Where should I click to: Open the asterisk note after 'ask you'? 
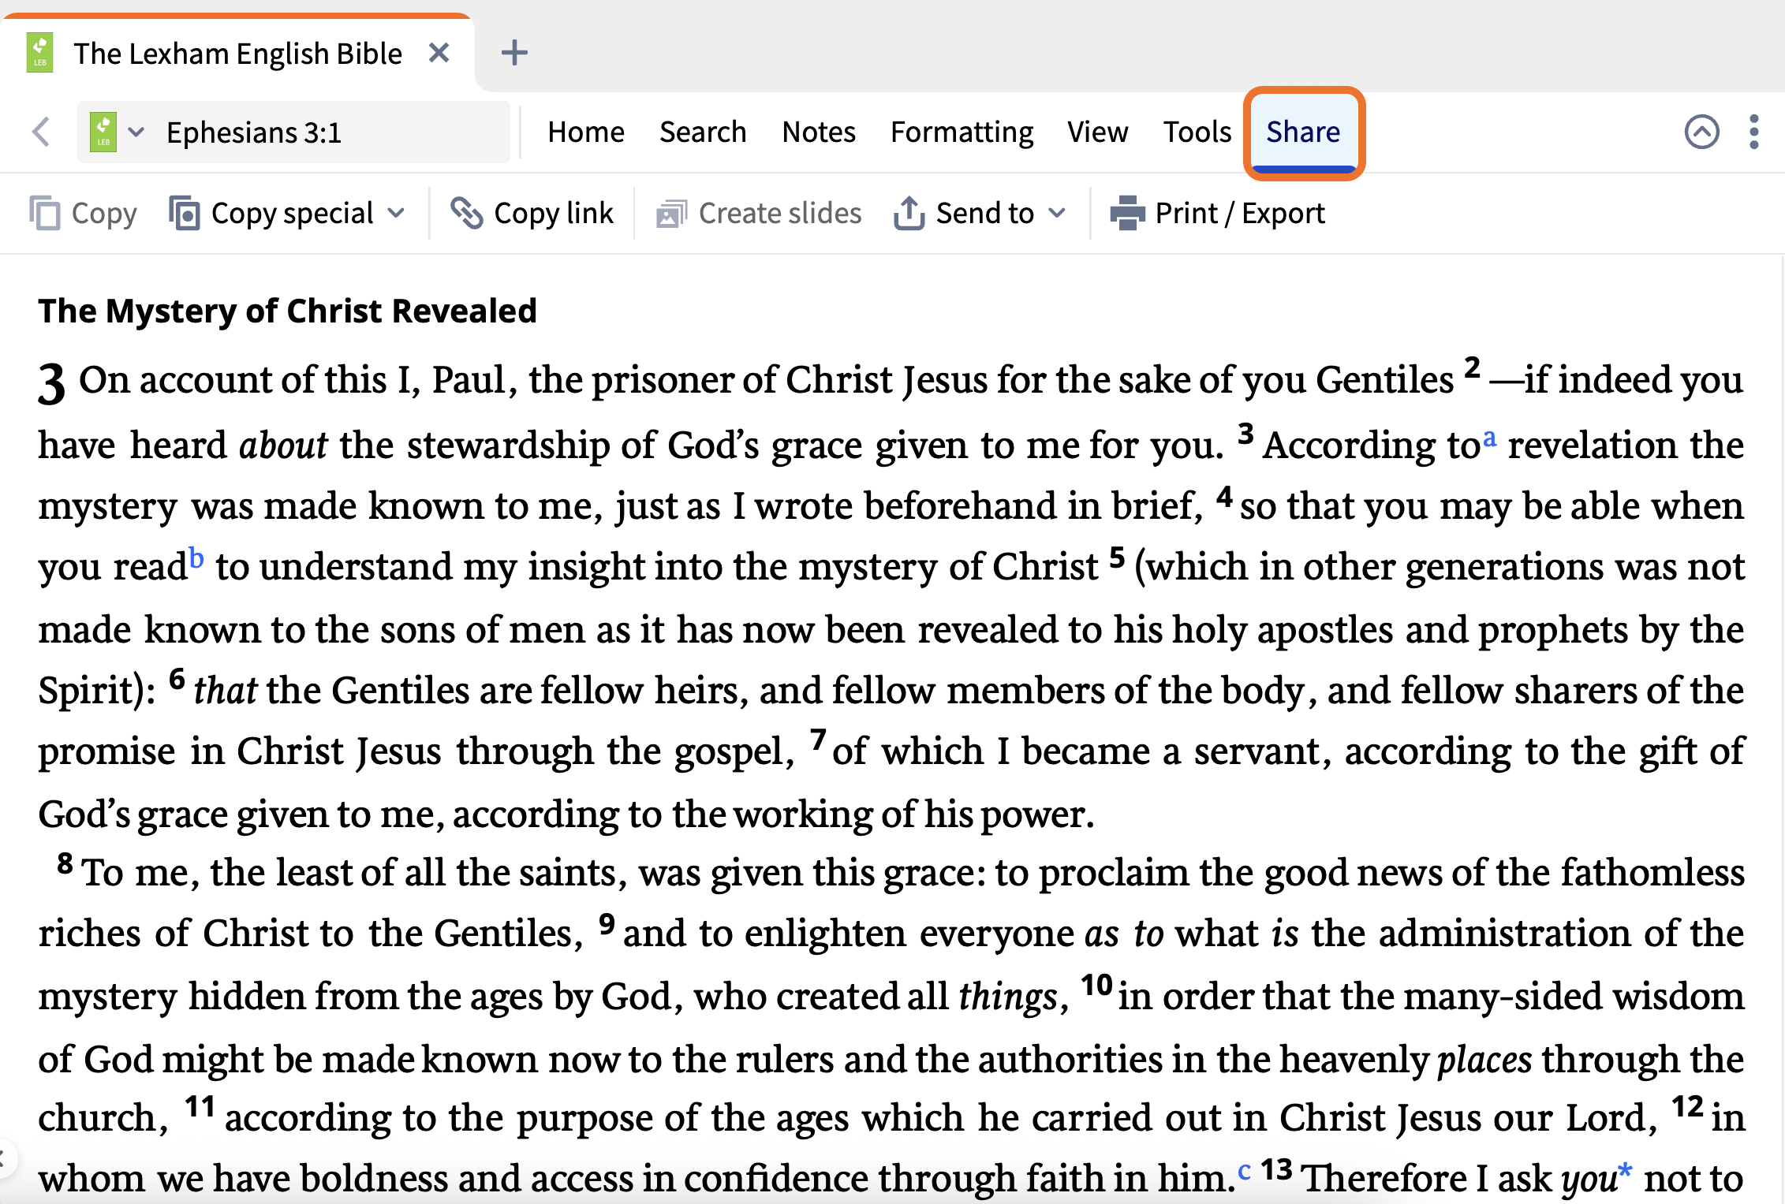point(1625,1170)
